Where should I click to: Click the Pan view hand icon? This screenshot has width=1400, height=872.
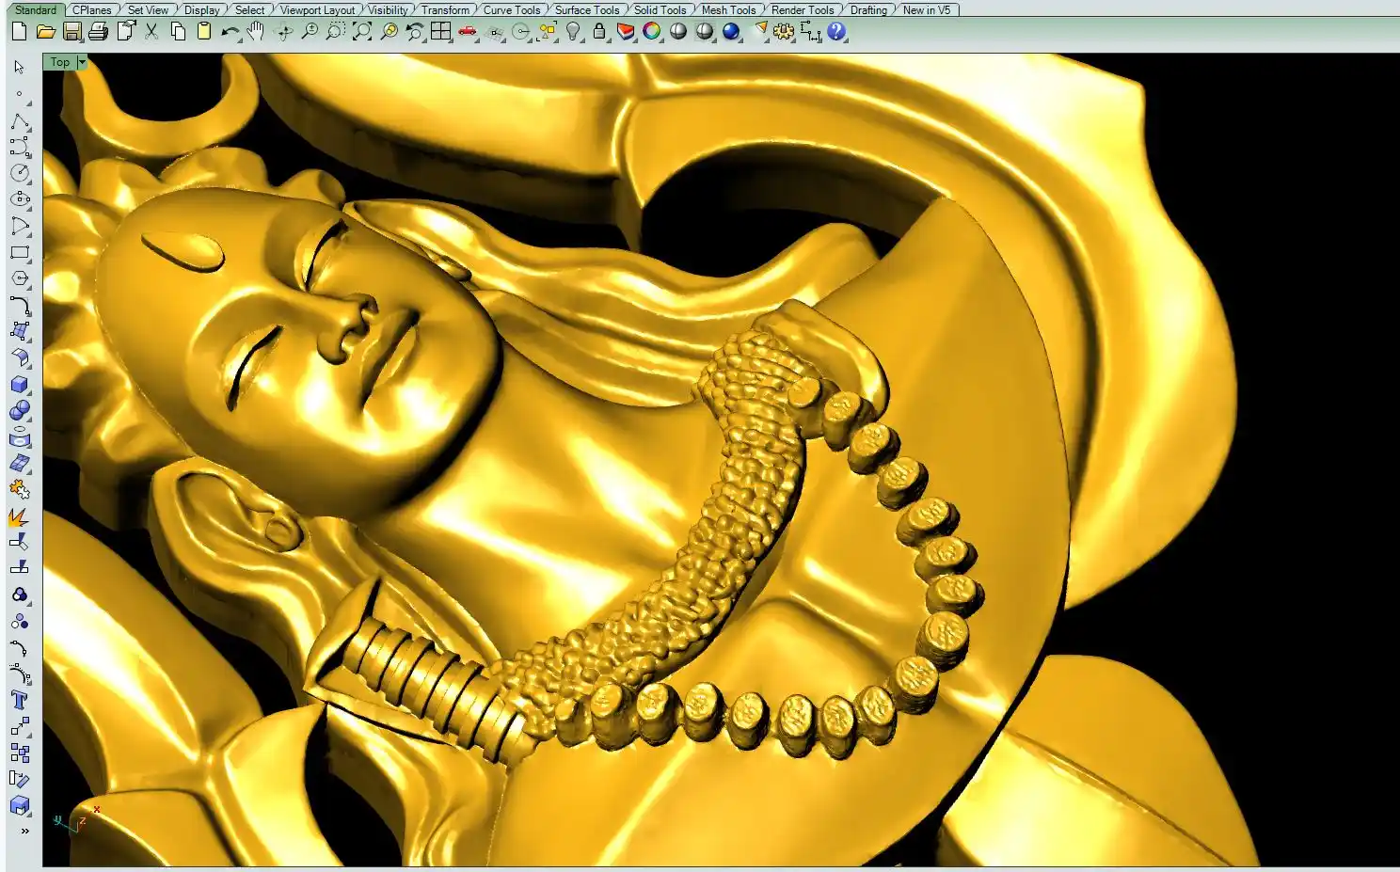(256, 32)
